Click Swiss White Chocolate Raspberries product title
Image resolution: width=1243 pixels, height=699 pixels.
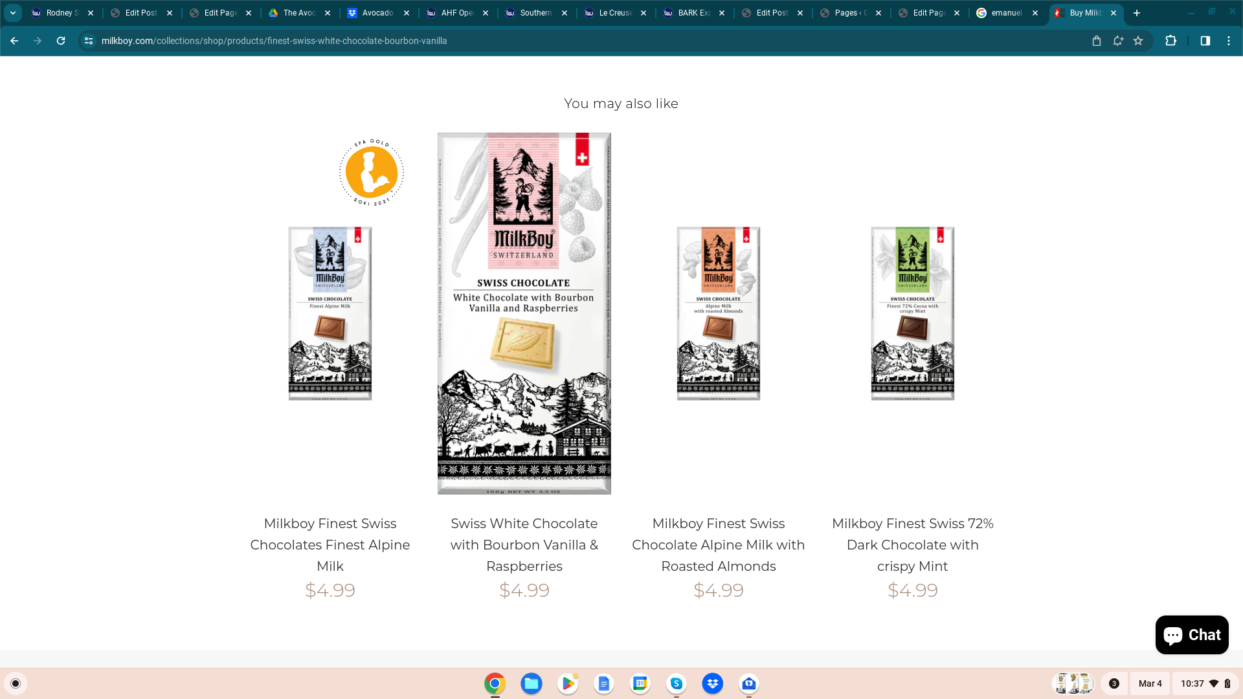pyautogui.click(x=524, y=545)
